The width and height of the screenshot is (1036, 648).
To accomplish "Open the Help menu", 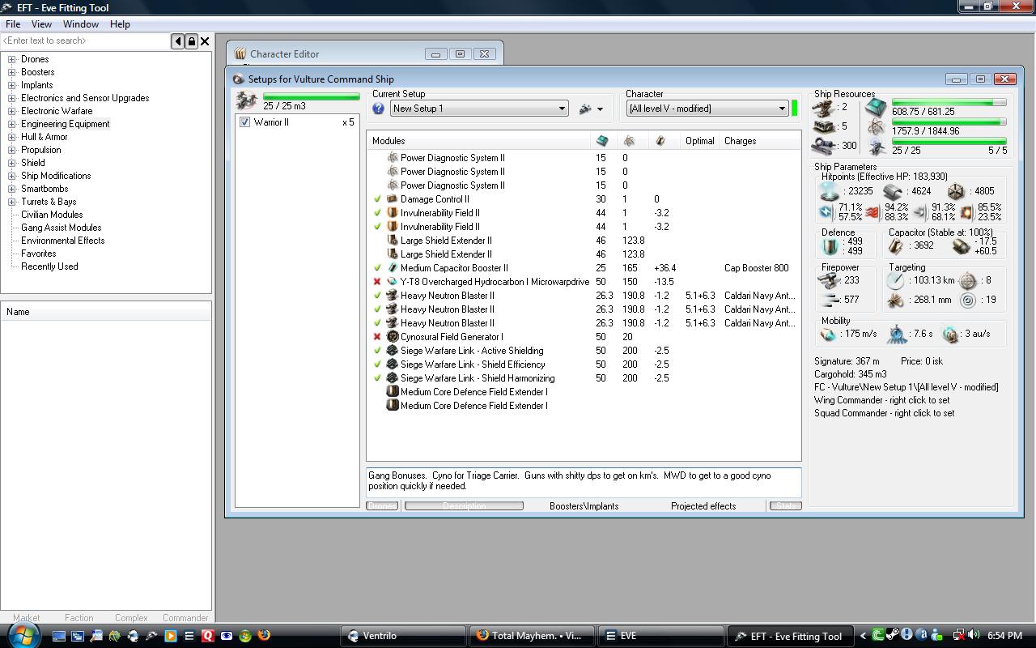I will pyautogui.click(x=120, y=24).
